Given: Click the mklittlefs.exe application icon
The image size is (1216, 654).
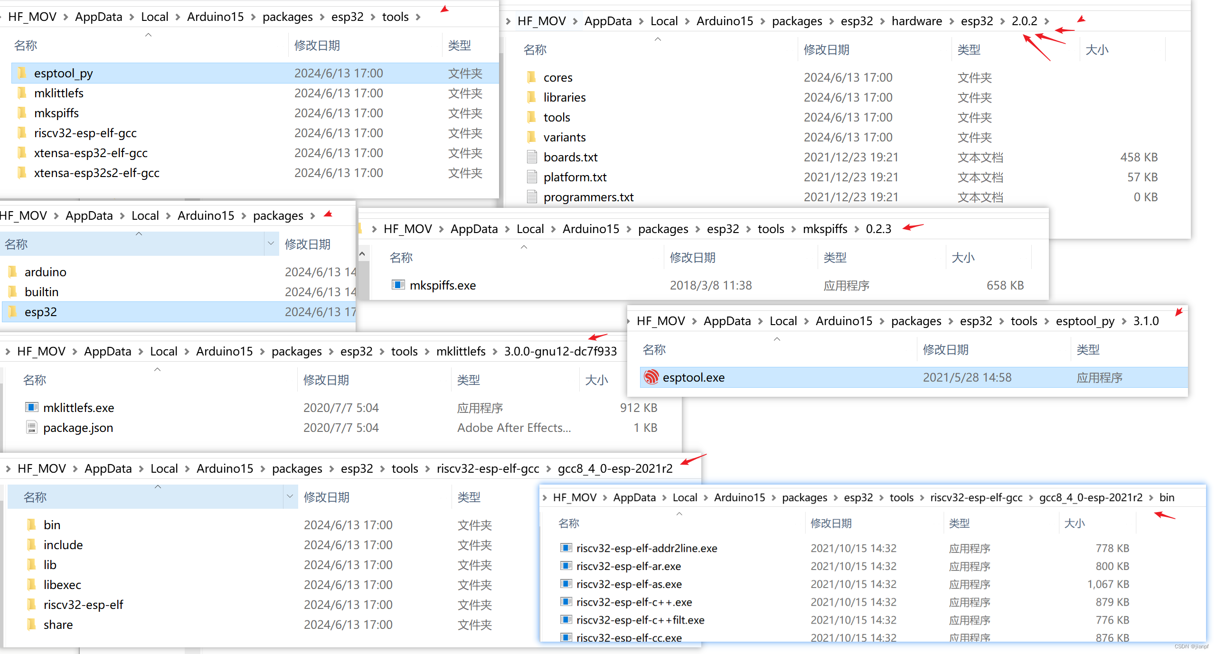Looking at the screenshot, I should 32,408.
